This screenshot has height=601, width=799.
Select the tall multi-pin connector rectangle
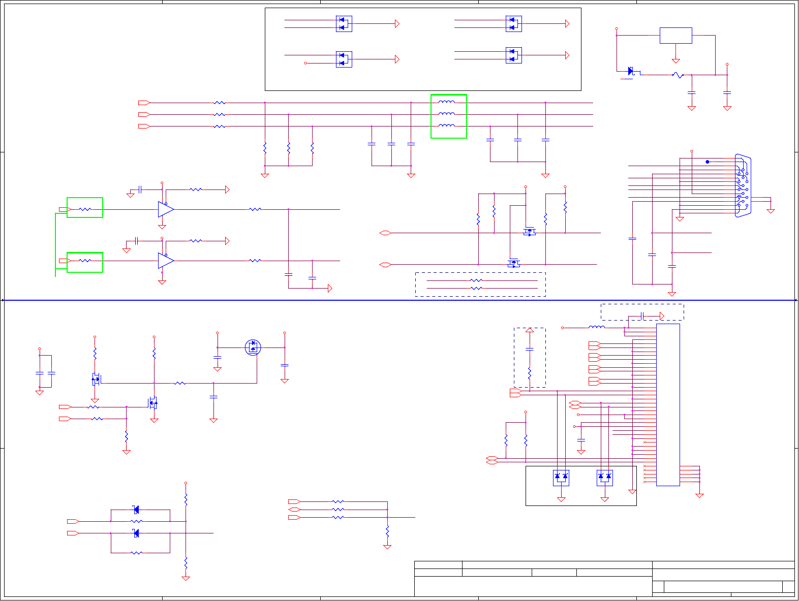coord(668,405)
